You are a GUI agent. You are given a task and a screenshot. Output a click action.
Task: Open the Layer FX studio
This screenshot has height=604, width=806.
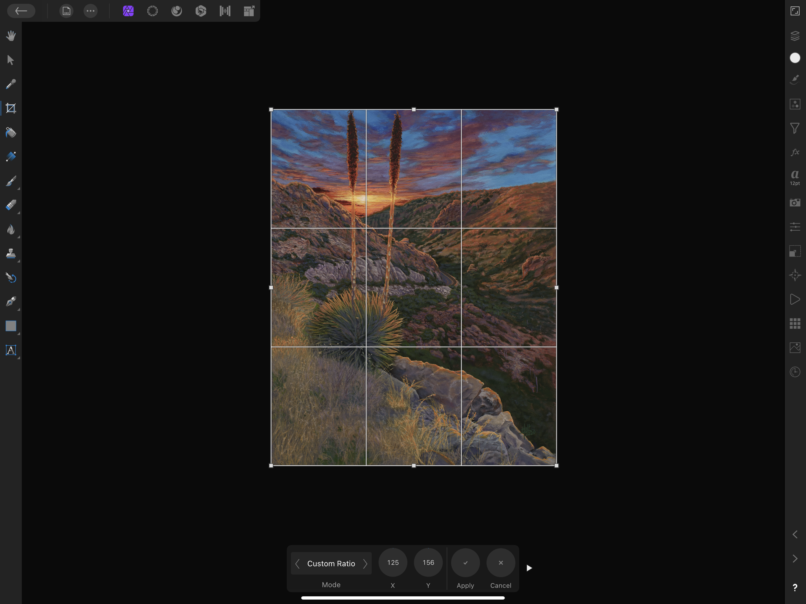[795, 152]
